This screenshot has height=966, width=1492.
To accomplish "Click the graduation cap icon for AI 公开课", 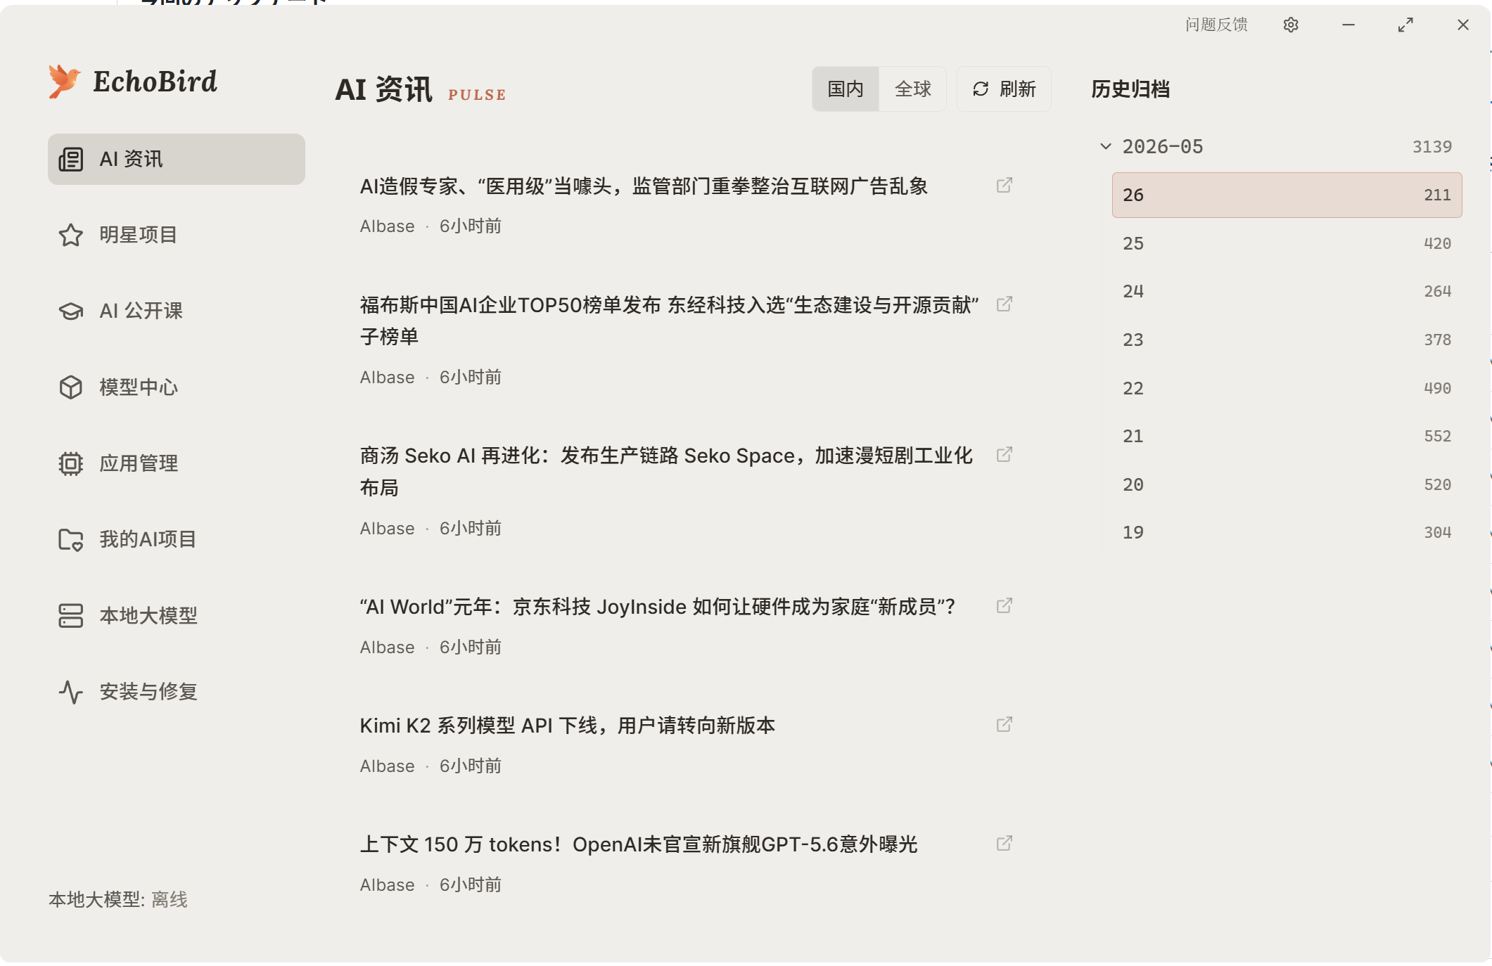I will click(x=71, y=311).
